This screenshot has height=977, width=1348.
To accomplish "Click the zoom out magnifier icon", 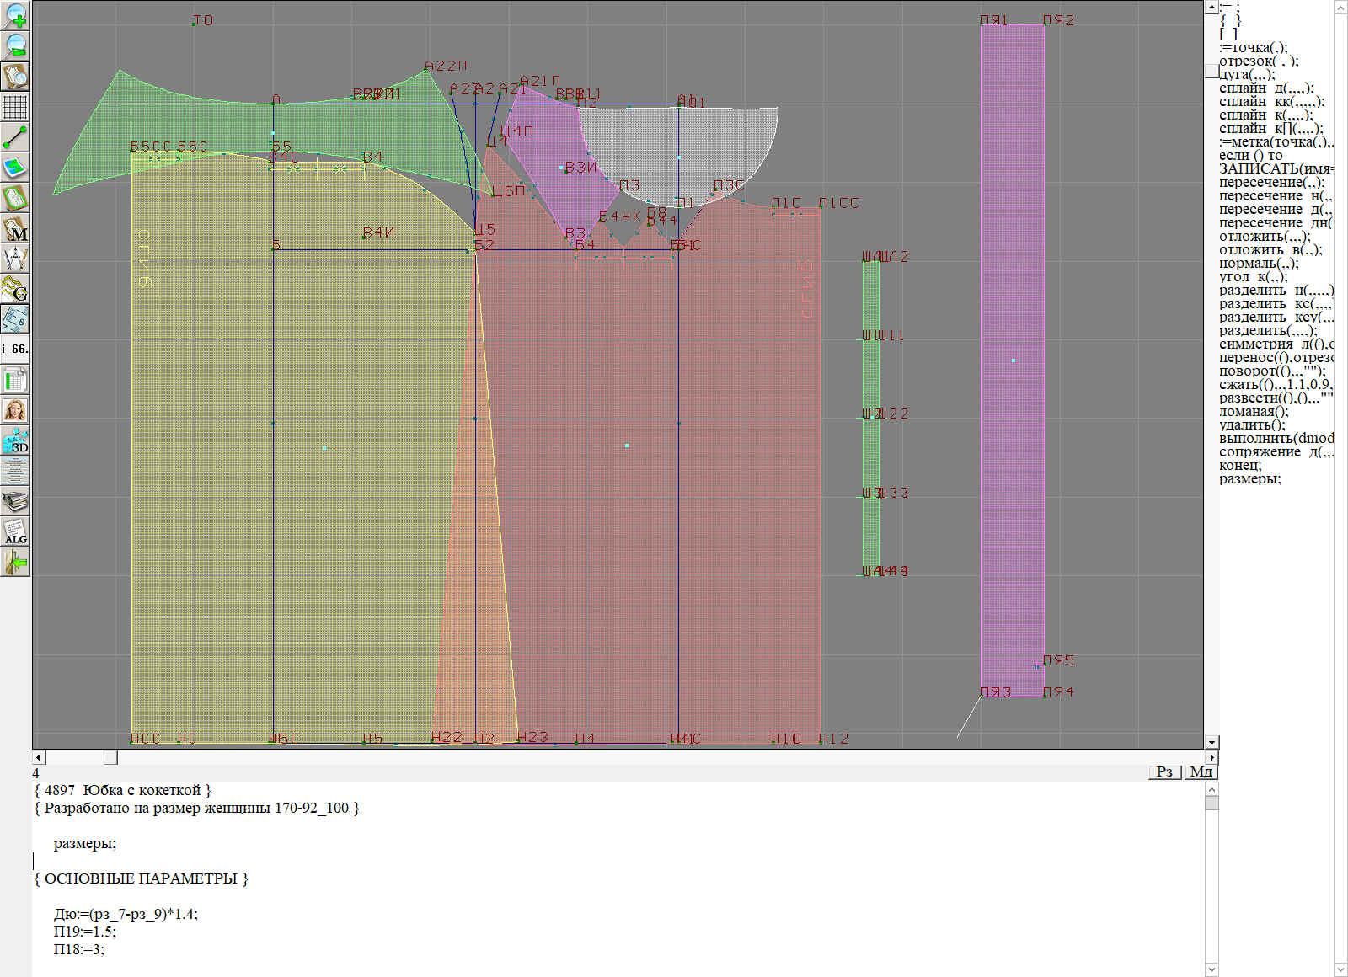I will click(x=15, y=45).
